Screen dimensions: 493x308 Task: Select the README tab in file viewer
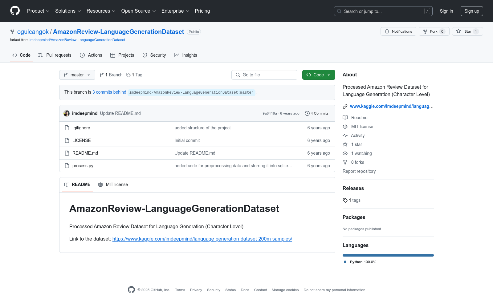pos(77,184)
